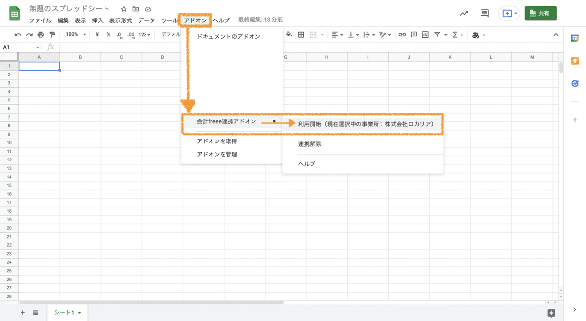The image size is (586, 321).
Task: Open the Explore button at bottom right
Action: (551, 313)
